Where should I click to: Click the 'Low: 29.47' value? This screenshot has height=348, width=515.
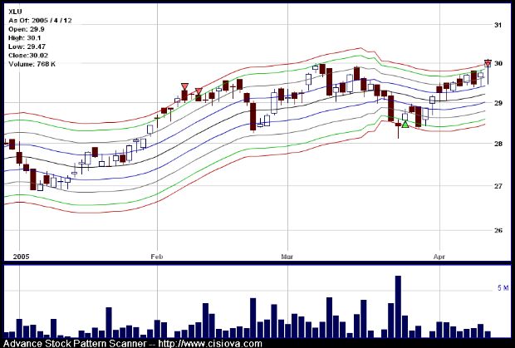click(27, 47)
